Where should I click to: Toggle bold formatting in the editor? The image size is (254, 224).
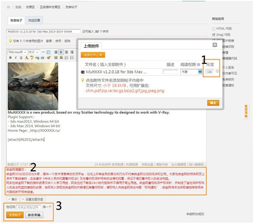[10, 57]
